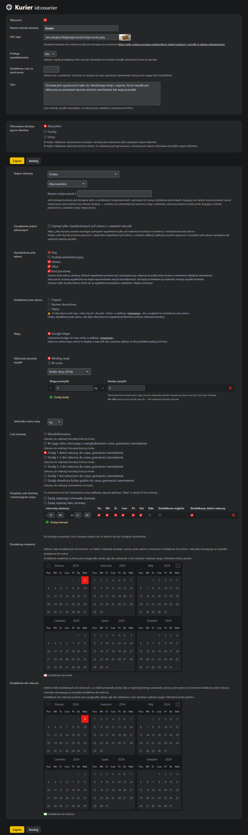This screenshot has height=835, width=248.
Task: Open the Podlega opodatkowaniu dropdown
Action: [x=50, y=54]
